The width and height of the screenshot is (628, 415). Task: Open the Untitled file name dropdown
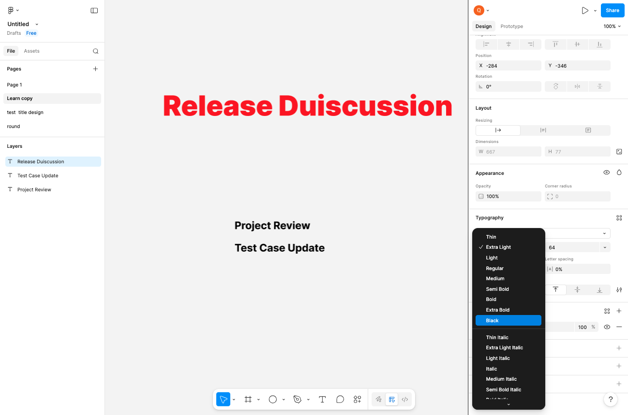(x=37, y=24)
